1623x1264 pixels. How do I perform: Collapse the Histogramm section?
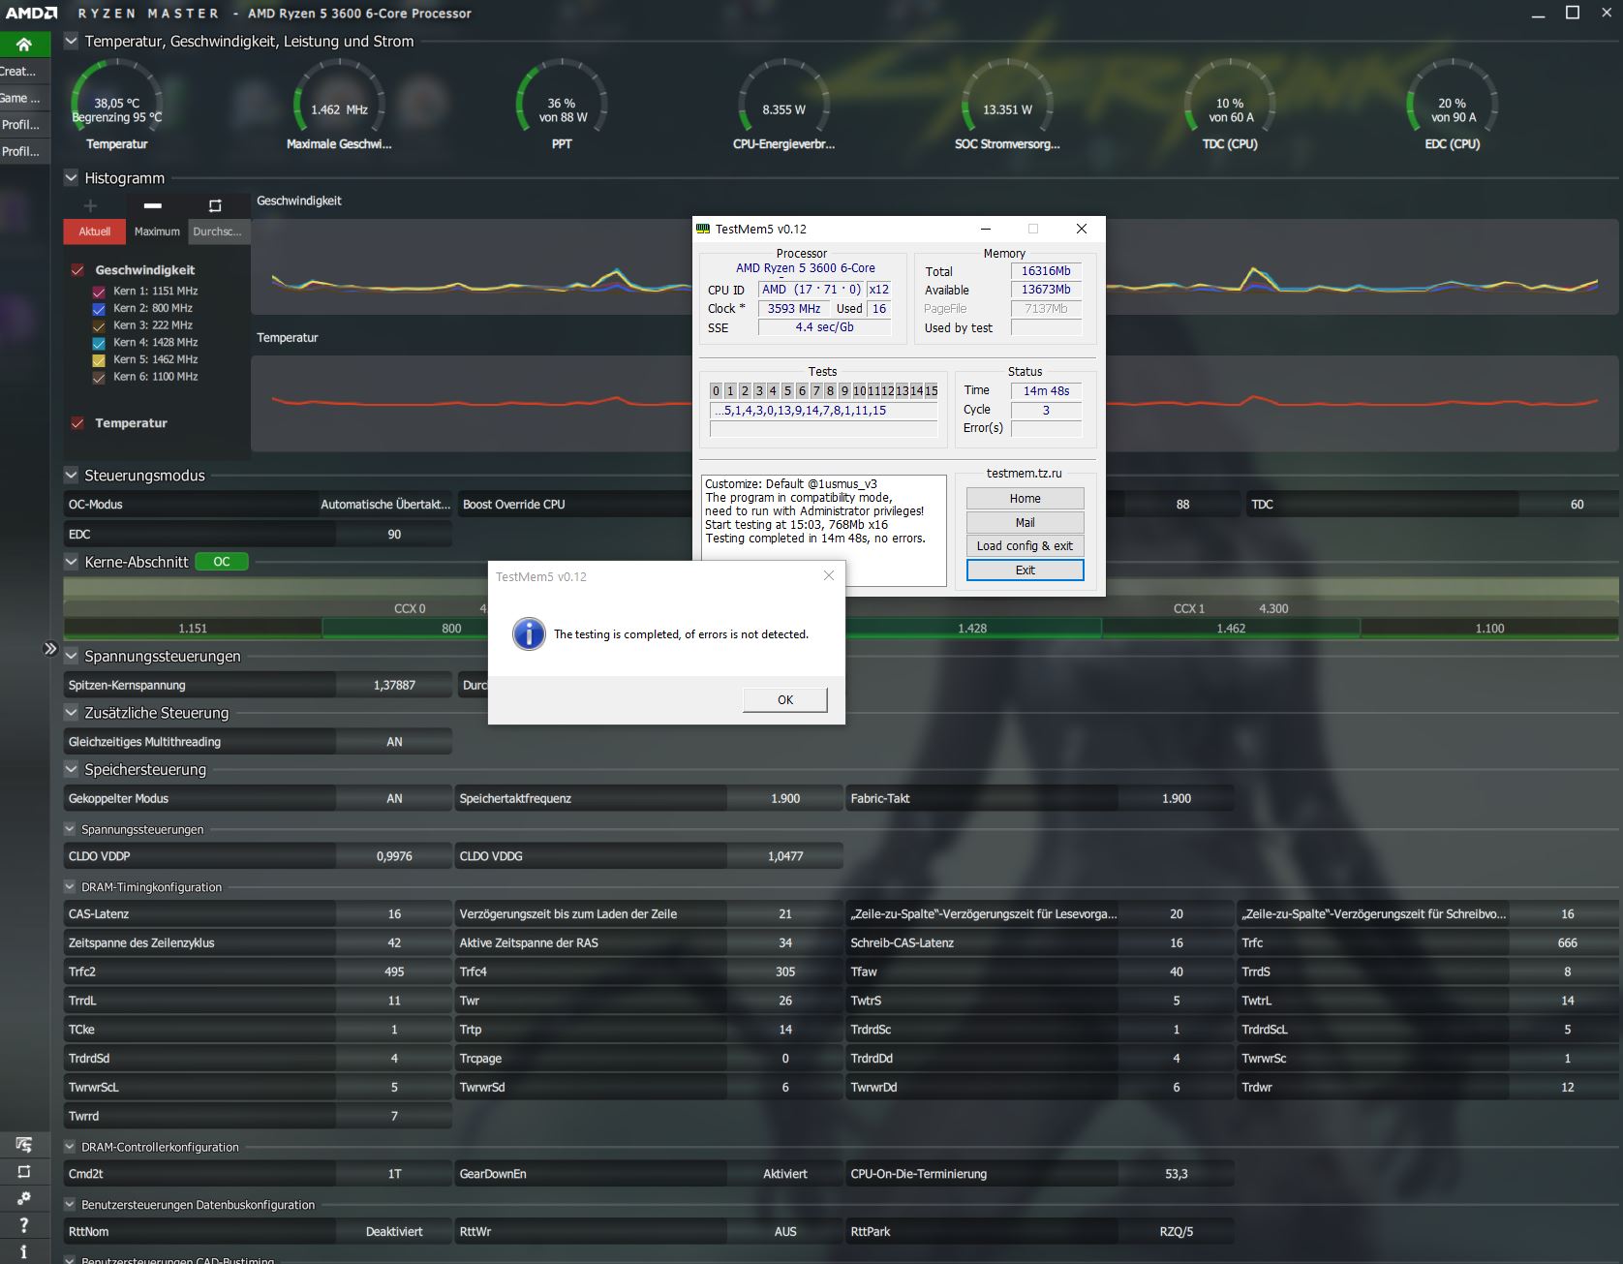(71, 178)
